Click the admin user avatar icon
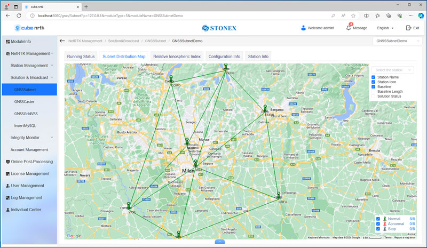This screenshot has height=248, width=427. (x=304, y=28)
